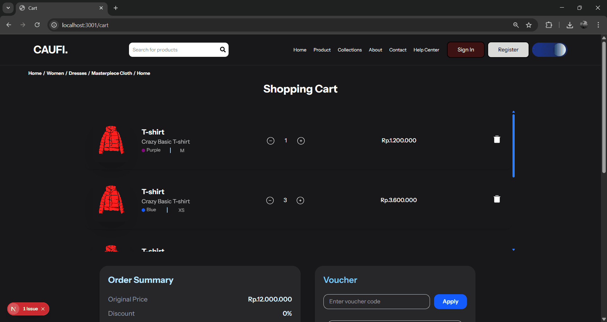Increase quantity of the Blue XS T-shirt

coord(300,200)
